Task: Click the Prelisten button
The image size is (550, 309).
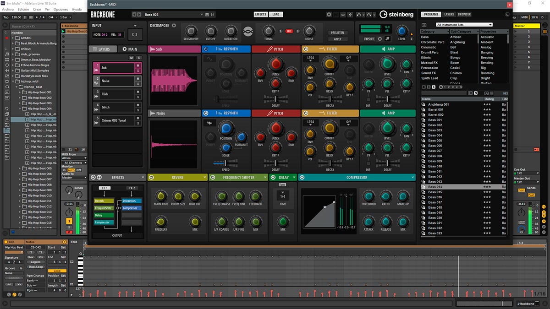Action: 338,33
